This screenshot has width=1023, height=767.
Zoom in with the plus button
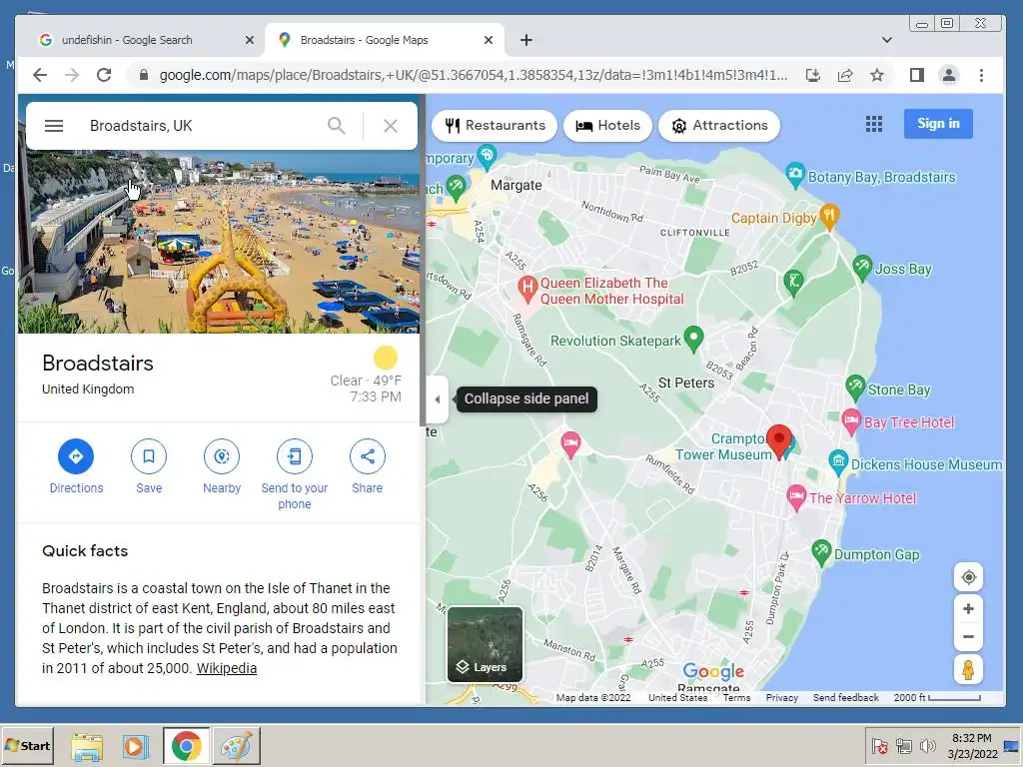[x=968, y=608]
